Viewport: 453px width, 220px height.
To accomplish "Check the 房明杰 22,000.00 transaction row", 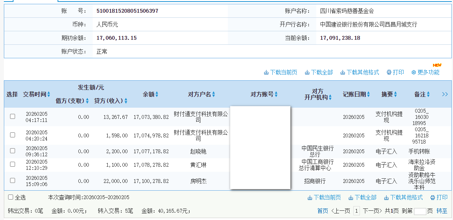I will coord(13,180).
